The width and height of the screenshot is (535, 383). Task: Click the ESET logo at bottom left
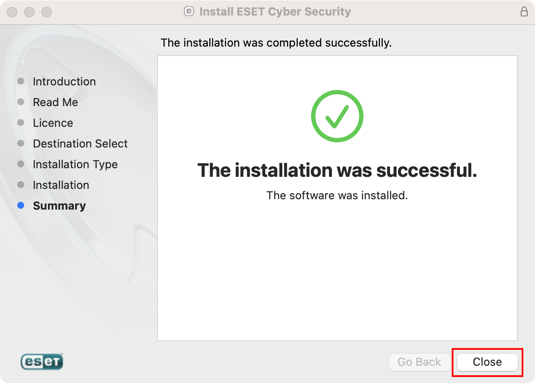[x=42, y=361]
